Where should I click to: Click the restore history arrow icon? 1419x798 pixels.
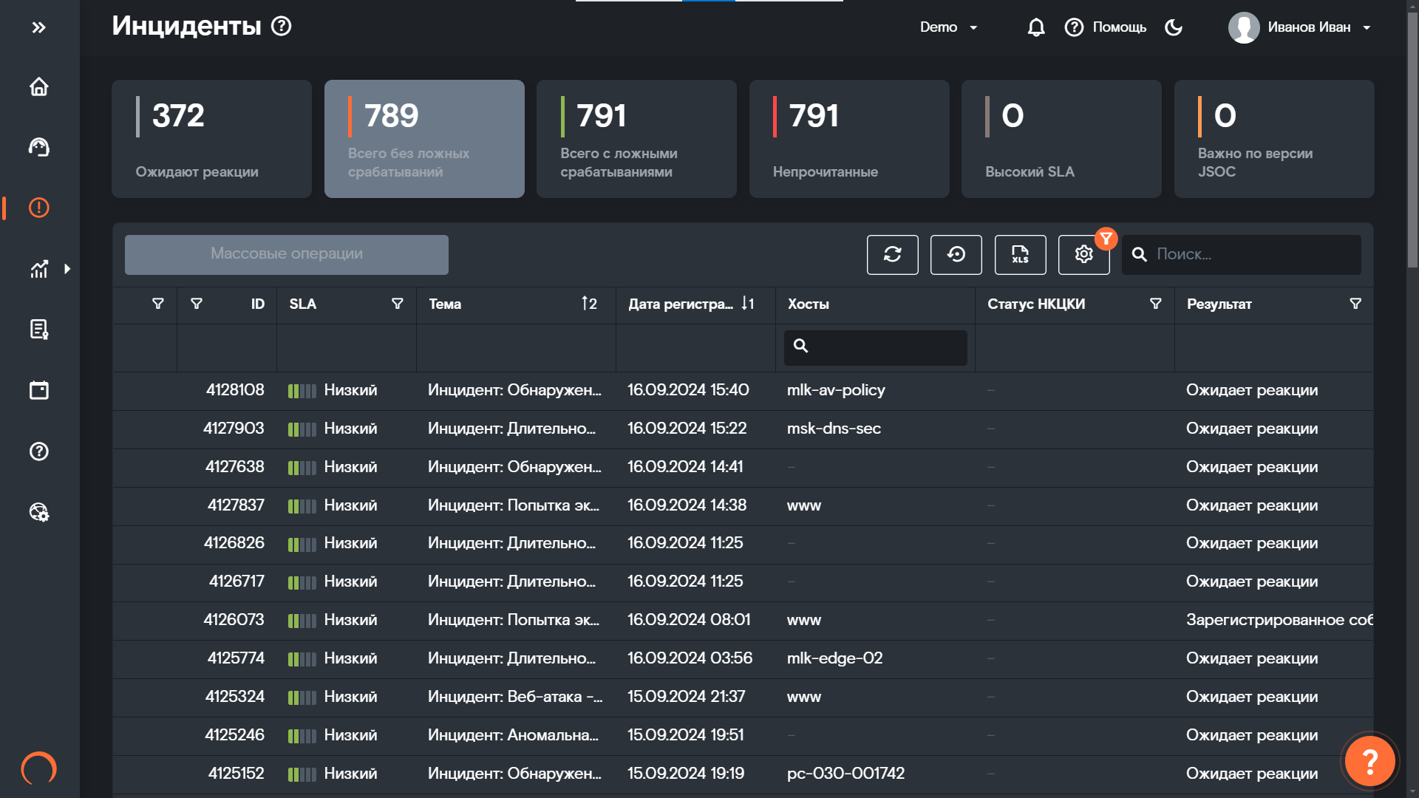tap(956, 254)
